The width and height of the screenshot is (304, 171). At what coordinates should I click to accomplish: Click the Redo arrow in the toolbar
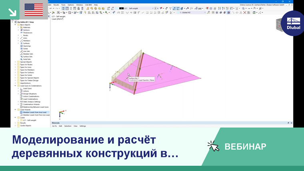[56, 8]
